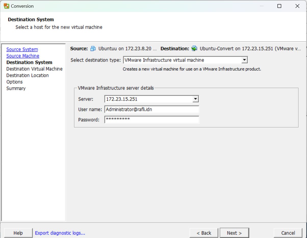Click the Conversion app icon in title bar
Screen dimensions: 307x238
click(6, 6)
